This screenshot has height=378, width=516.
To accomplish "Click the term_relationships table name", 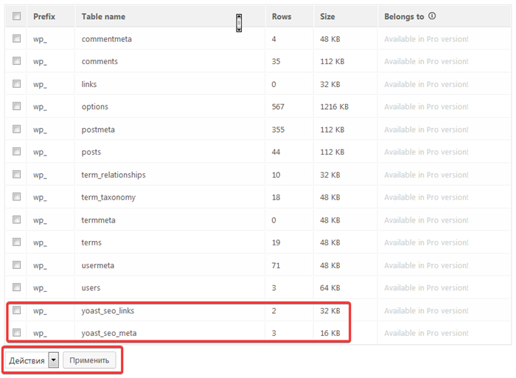I will (114, 175).
